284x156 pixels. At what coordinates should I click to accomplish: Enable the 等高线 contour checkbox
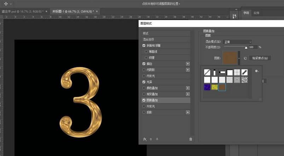click(146, 52)
